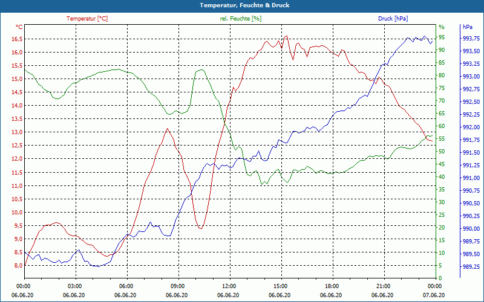Click '12,0' on the temperature axis
The image size is (484, 302).
pos(18,159)
